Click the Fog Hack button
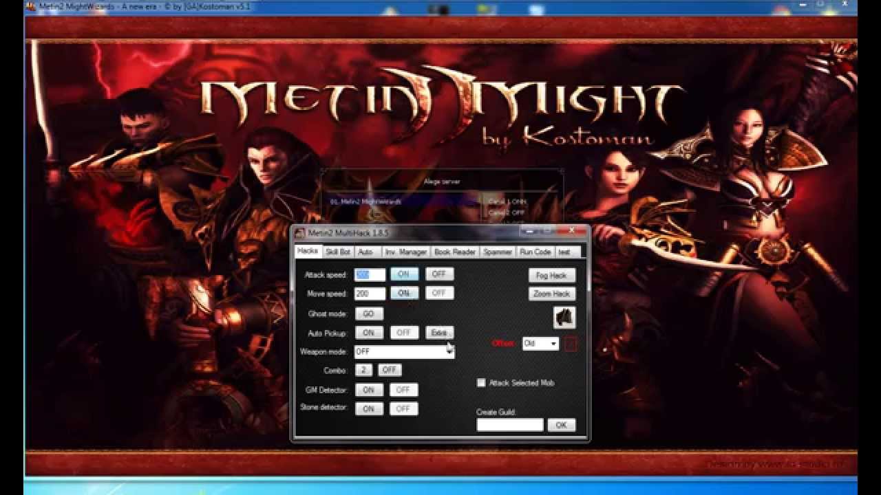This screenshot has width=881, height=495. [x=552, y=275]
